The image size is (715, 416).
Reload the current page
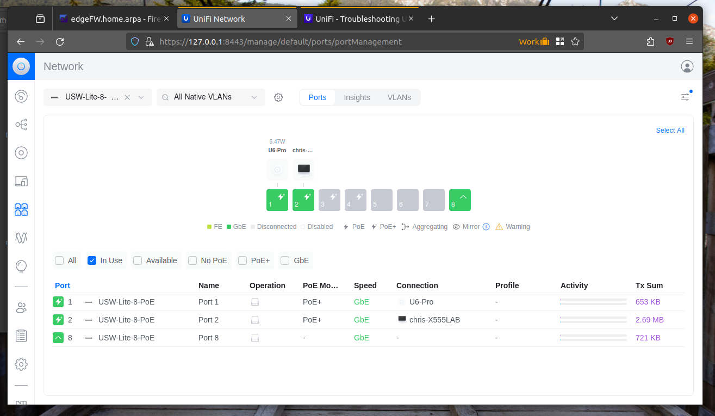[x=60, y=41]
